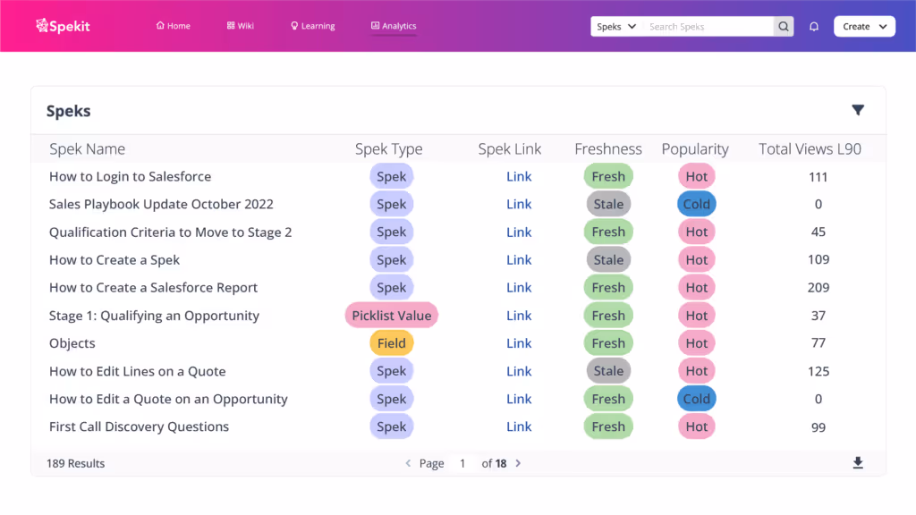Select the 'Objects' row name
The width and height of the screenshot is (916, 515).
tap(72, 342)
